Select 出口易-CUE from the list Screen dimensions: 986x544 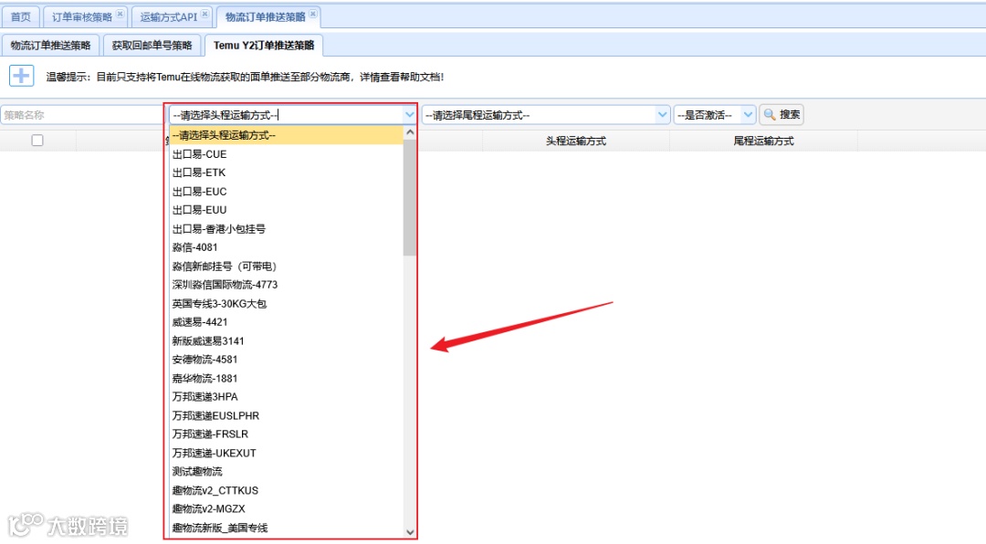[x=286, y=154]
